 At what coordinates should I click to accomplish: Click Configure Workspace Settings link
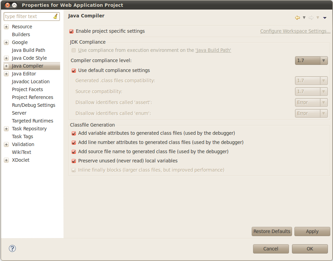(295, 31)
